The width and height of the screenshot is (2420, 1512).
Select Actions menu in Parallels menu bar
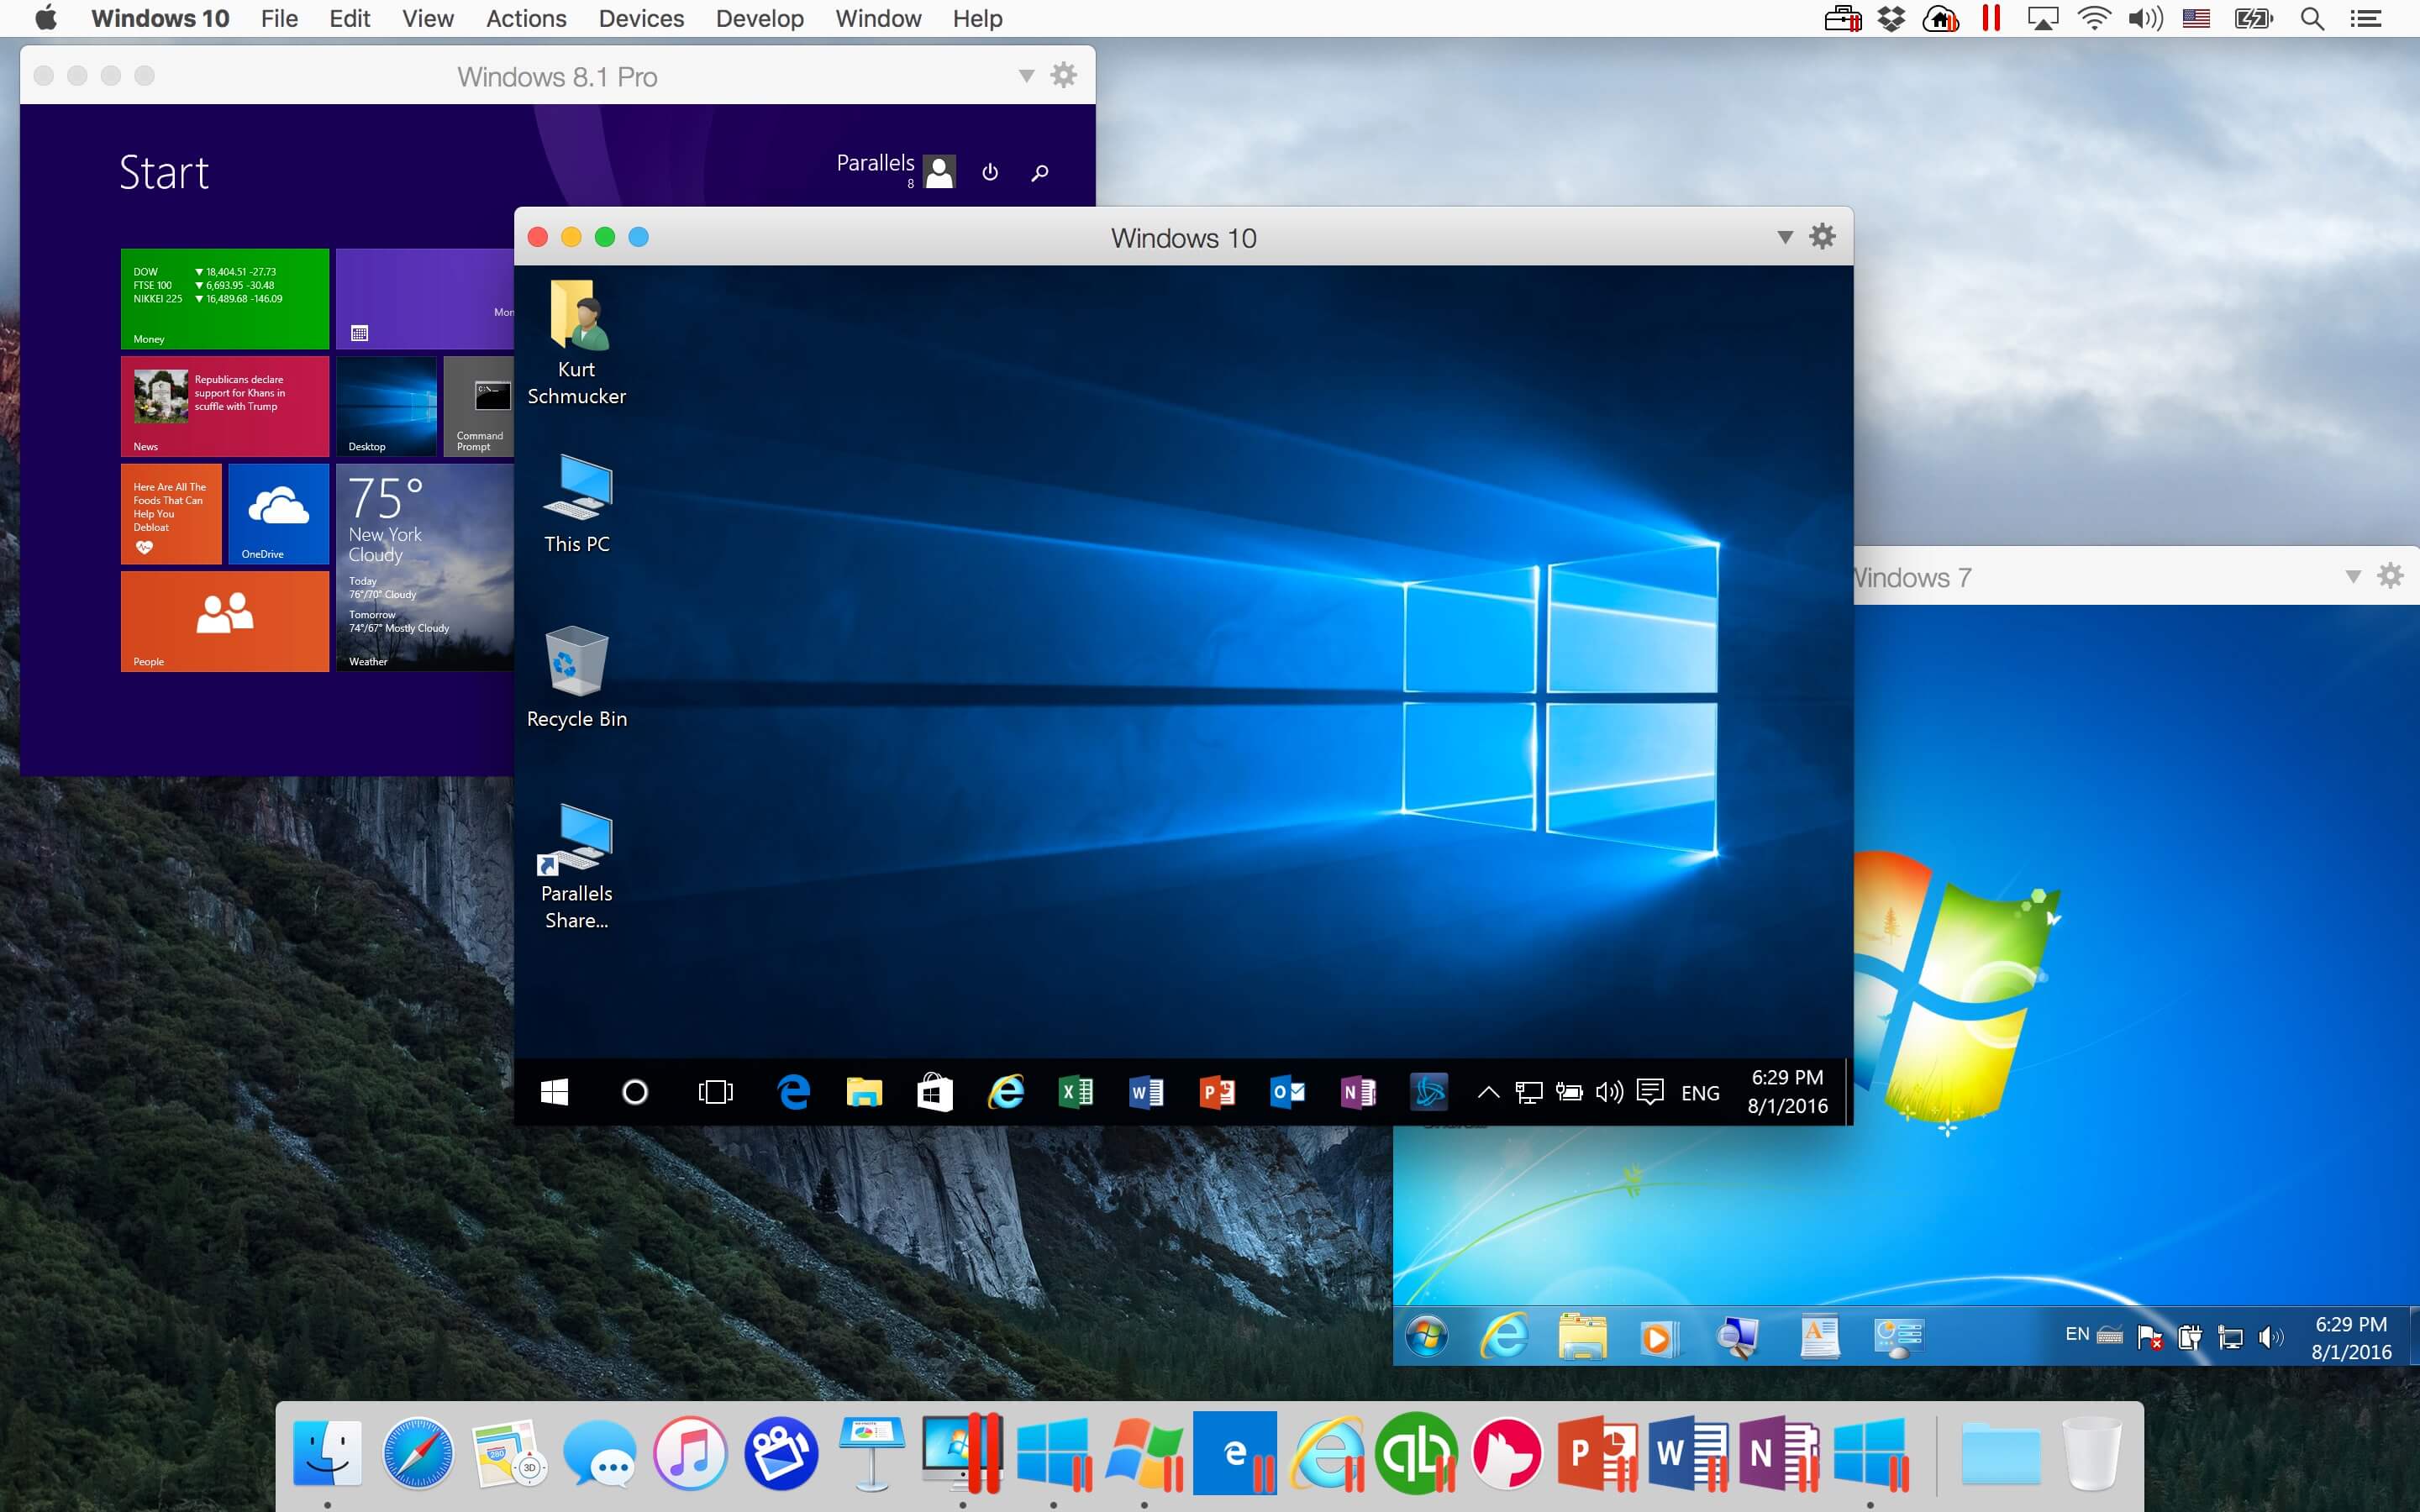[x=526, y=19]
